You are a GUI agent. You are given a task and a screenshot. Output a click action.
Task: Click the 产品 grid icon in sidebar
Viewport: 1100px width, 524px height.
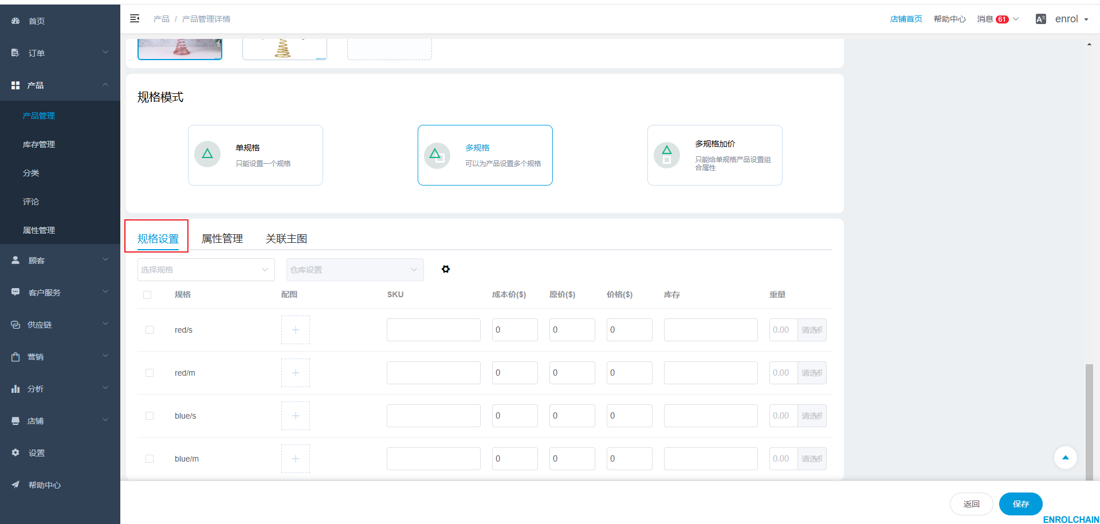[x=15, y=85]
